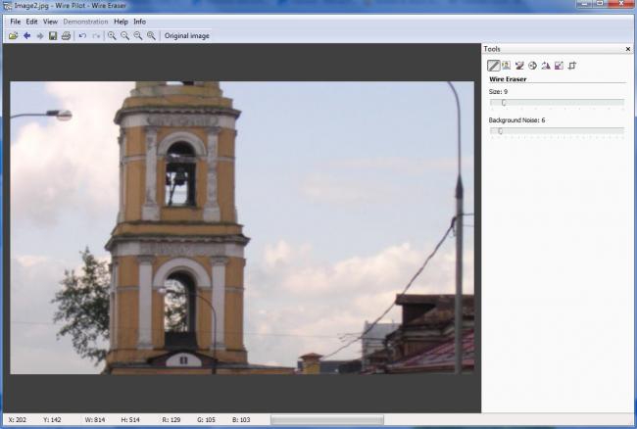Save the image with the floppy disk icon
Image resolution: width=637 pixels, height=429 pixels.
[53, 36]
